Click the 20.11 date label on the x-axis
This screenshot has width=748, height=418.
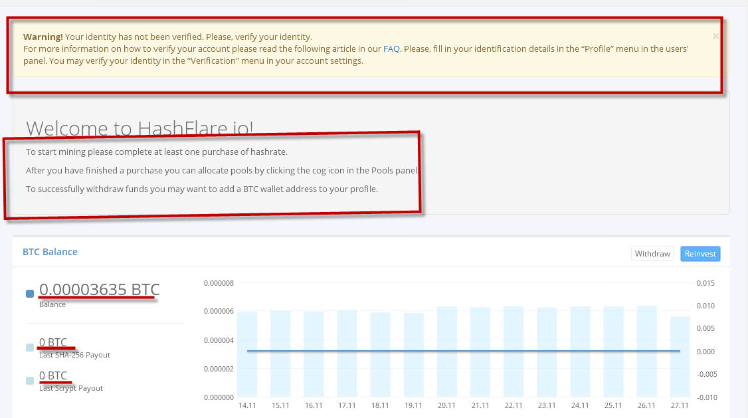[x=446, y=405]
